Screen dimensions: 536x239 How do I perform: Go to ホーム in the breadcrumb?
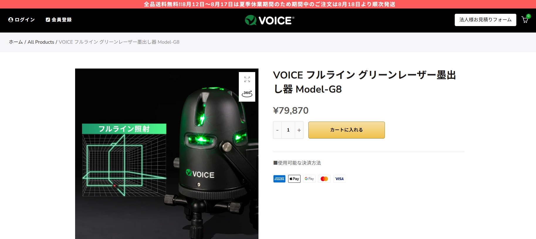click(16, 42)
